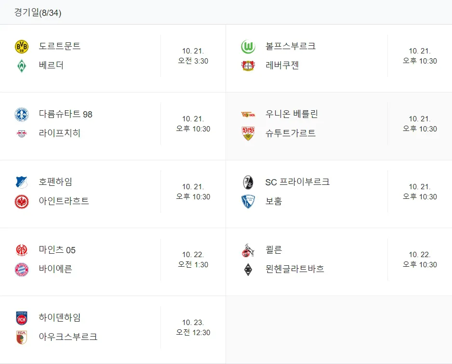Click the FC Köln goat logo

(248, 250)
